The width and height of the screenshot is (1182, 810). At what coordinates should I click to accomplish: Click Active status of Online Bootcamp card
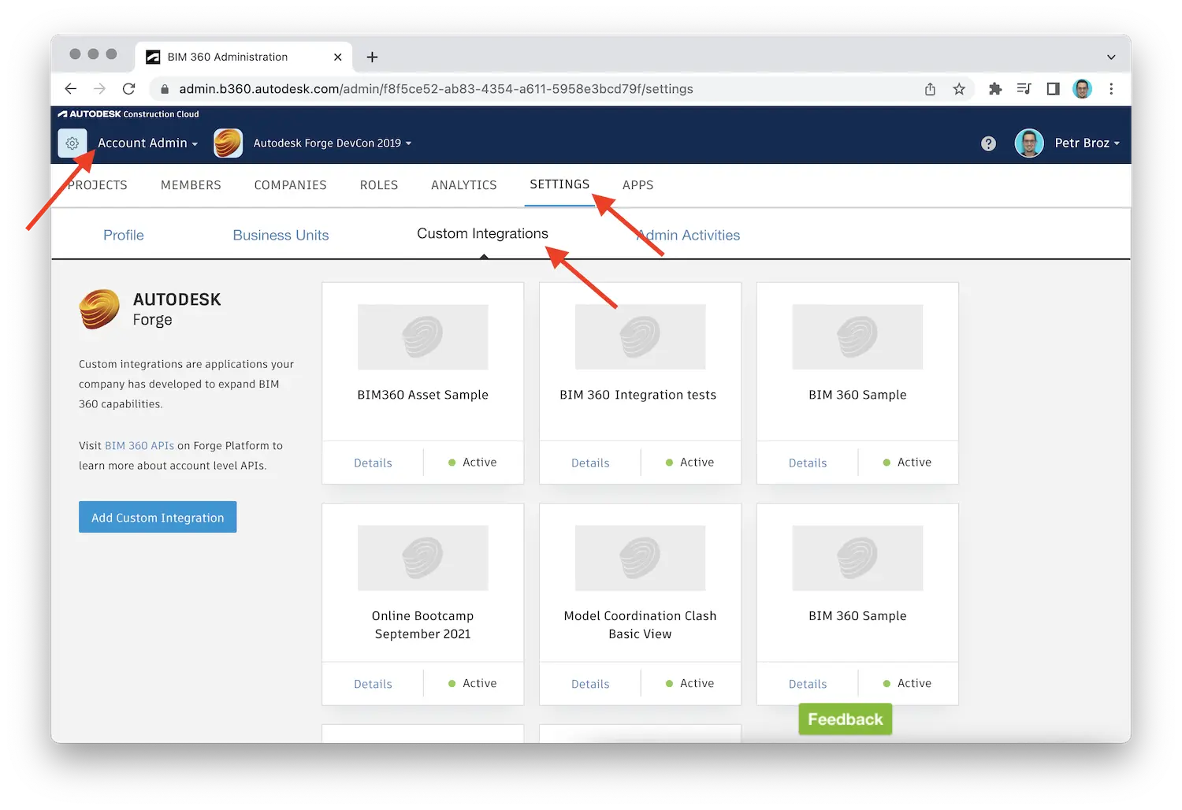473,683
